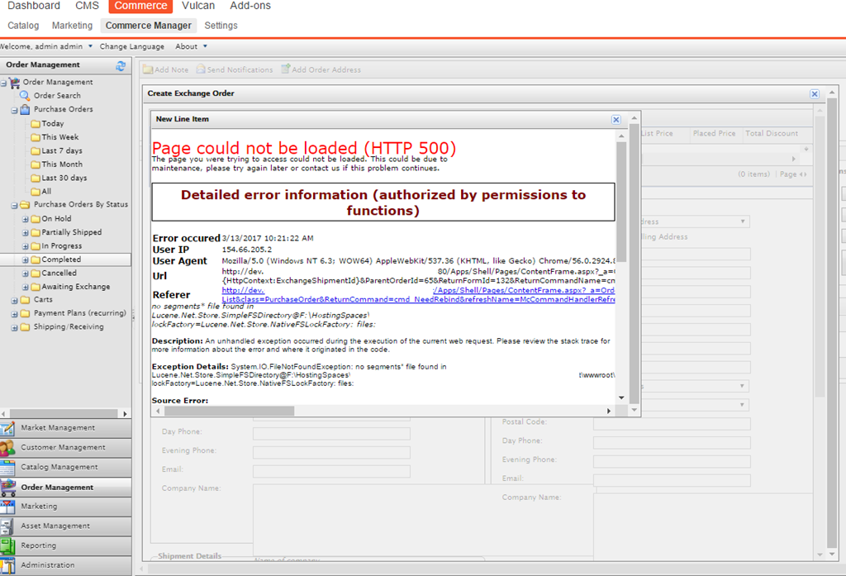Open the Vulcan top menu
The width and height of the screenshot is (846, 576).
(x=198, y=6)
